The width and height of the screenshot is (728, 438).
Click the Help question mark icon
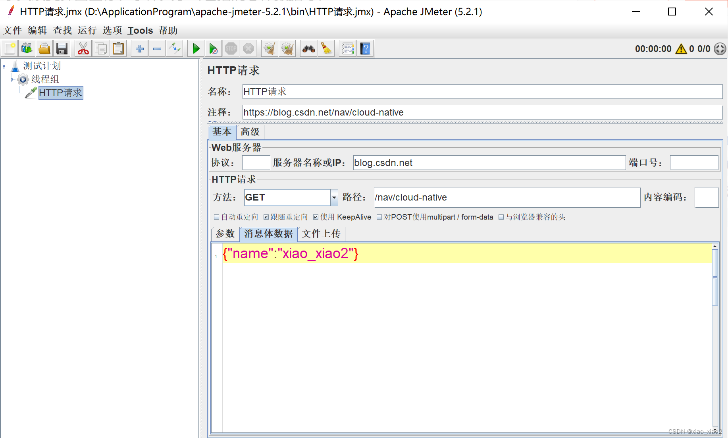tap(365, 49)
